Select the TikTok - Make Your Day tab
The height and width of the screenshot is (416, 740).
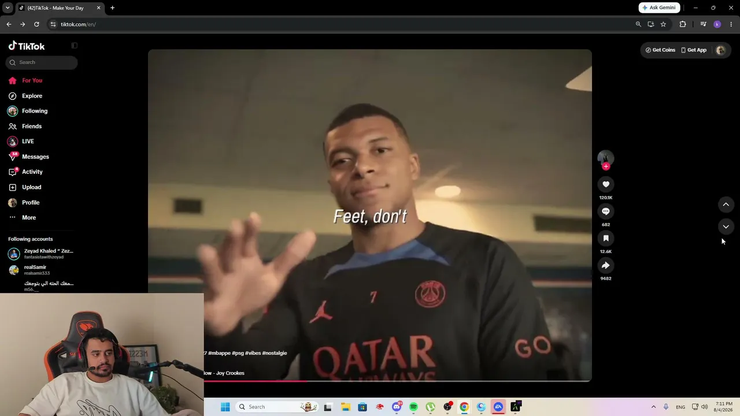(60, 8)
